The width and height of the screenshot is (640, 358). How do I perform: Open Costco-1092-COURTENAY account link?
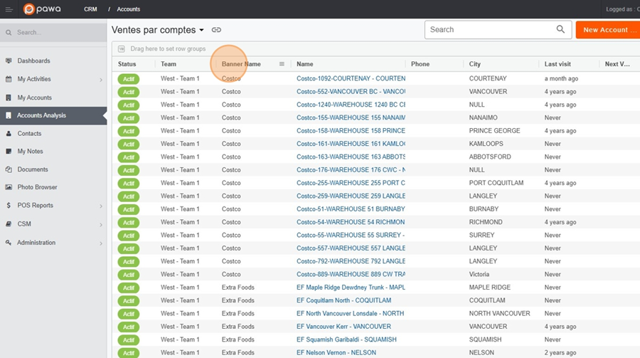[351, 78]
